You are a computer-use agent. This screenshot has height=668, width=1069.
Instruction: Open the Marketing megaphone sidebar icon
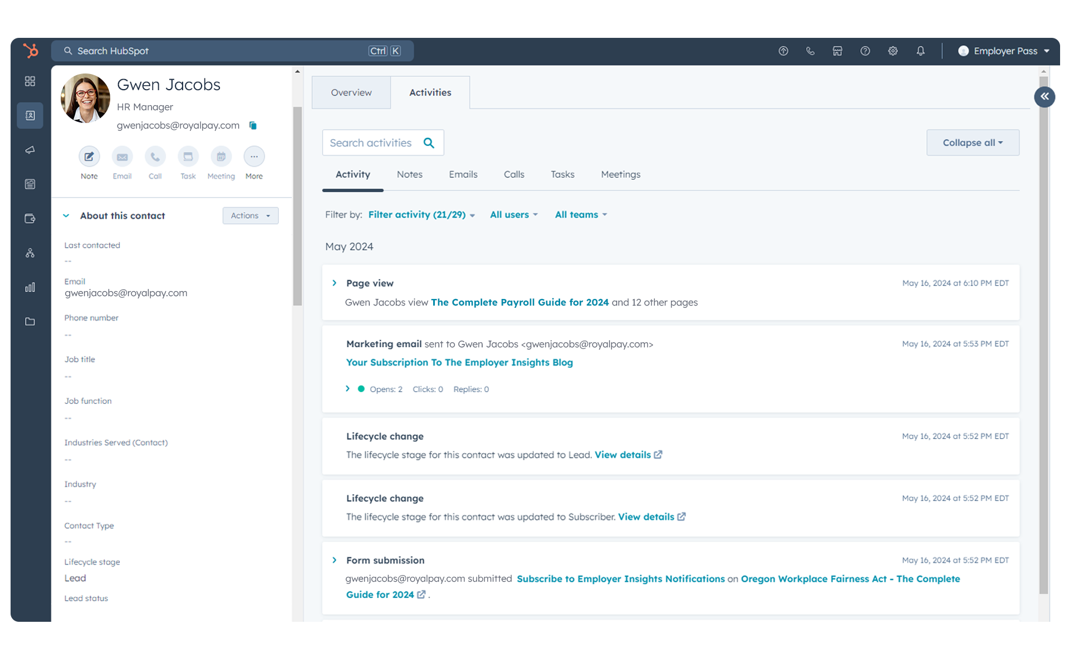coord(30,150)
